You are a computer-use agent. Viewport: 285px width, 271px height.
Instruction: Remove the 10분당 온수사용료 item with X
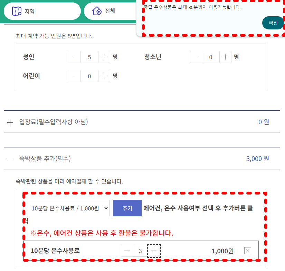[x=248, y=251]
